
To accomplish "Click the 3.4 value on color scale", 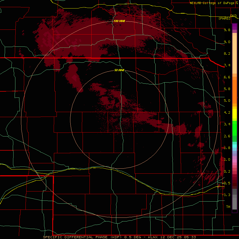I will click(227, 124).
